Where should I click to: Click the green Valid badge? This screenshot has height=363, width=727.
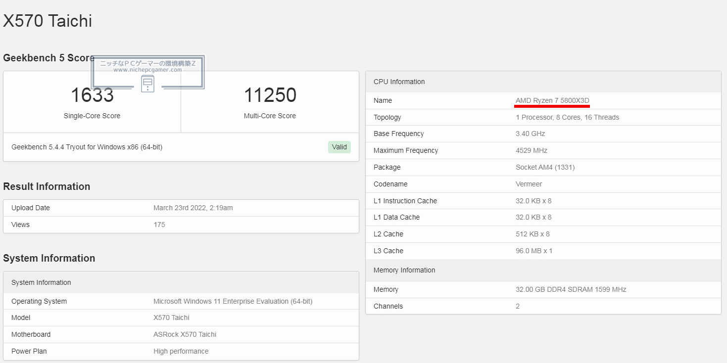[339, 147]
